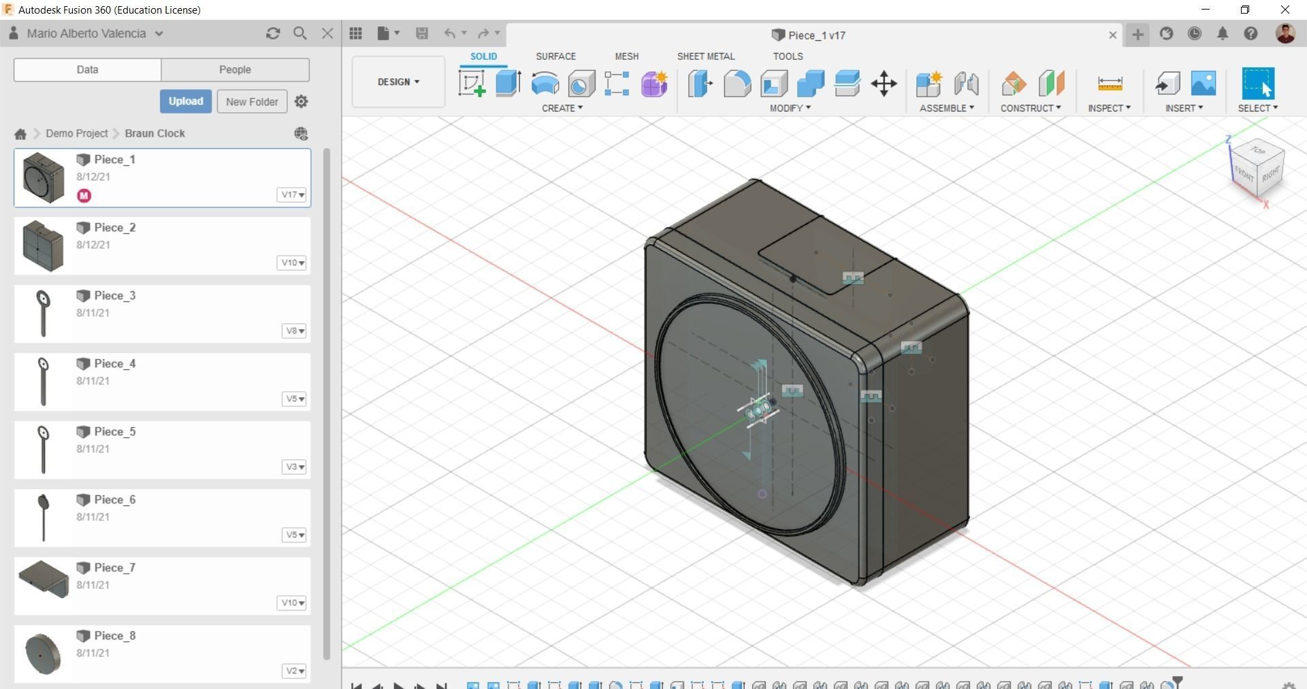This screenshot has width=1307, height=689.
Task: Expand the SELECT menu
Action: click(x=1258, y=108)
